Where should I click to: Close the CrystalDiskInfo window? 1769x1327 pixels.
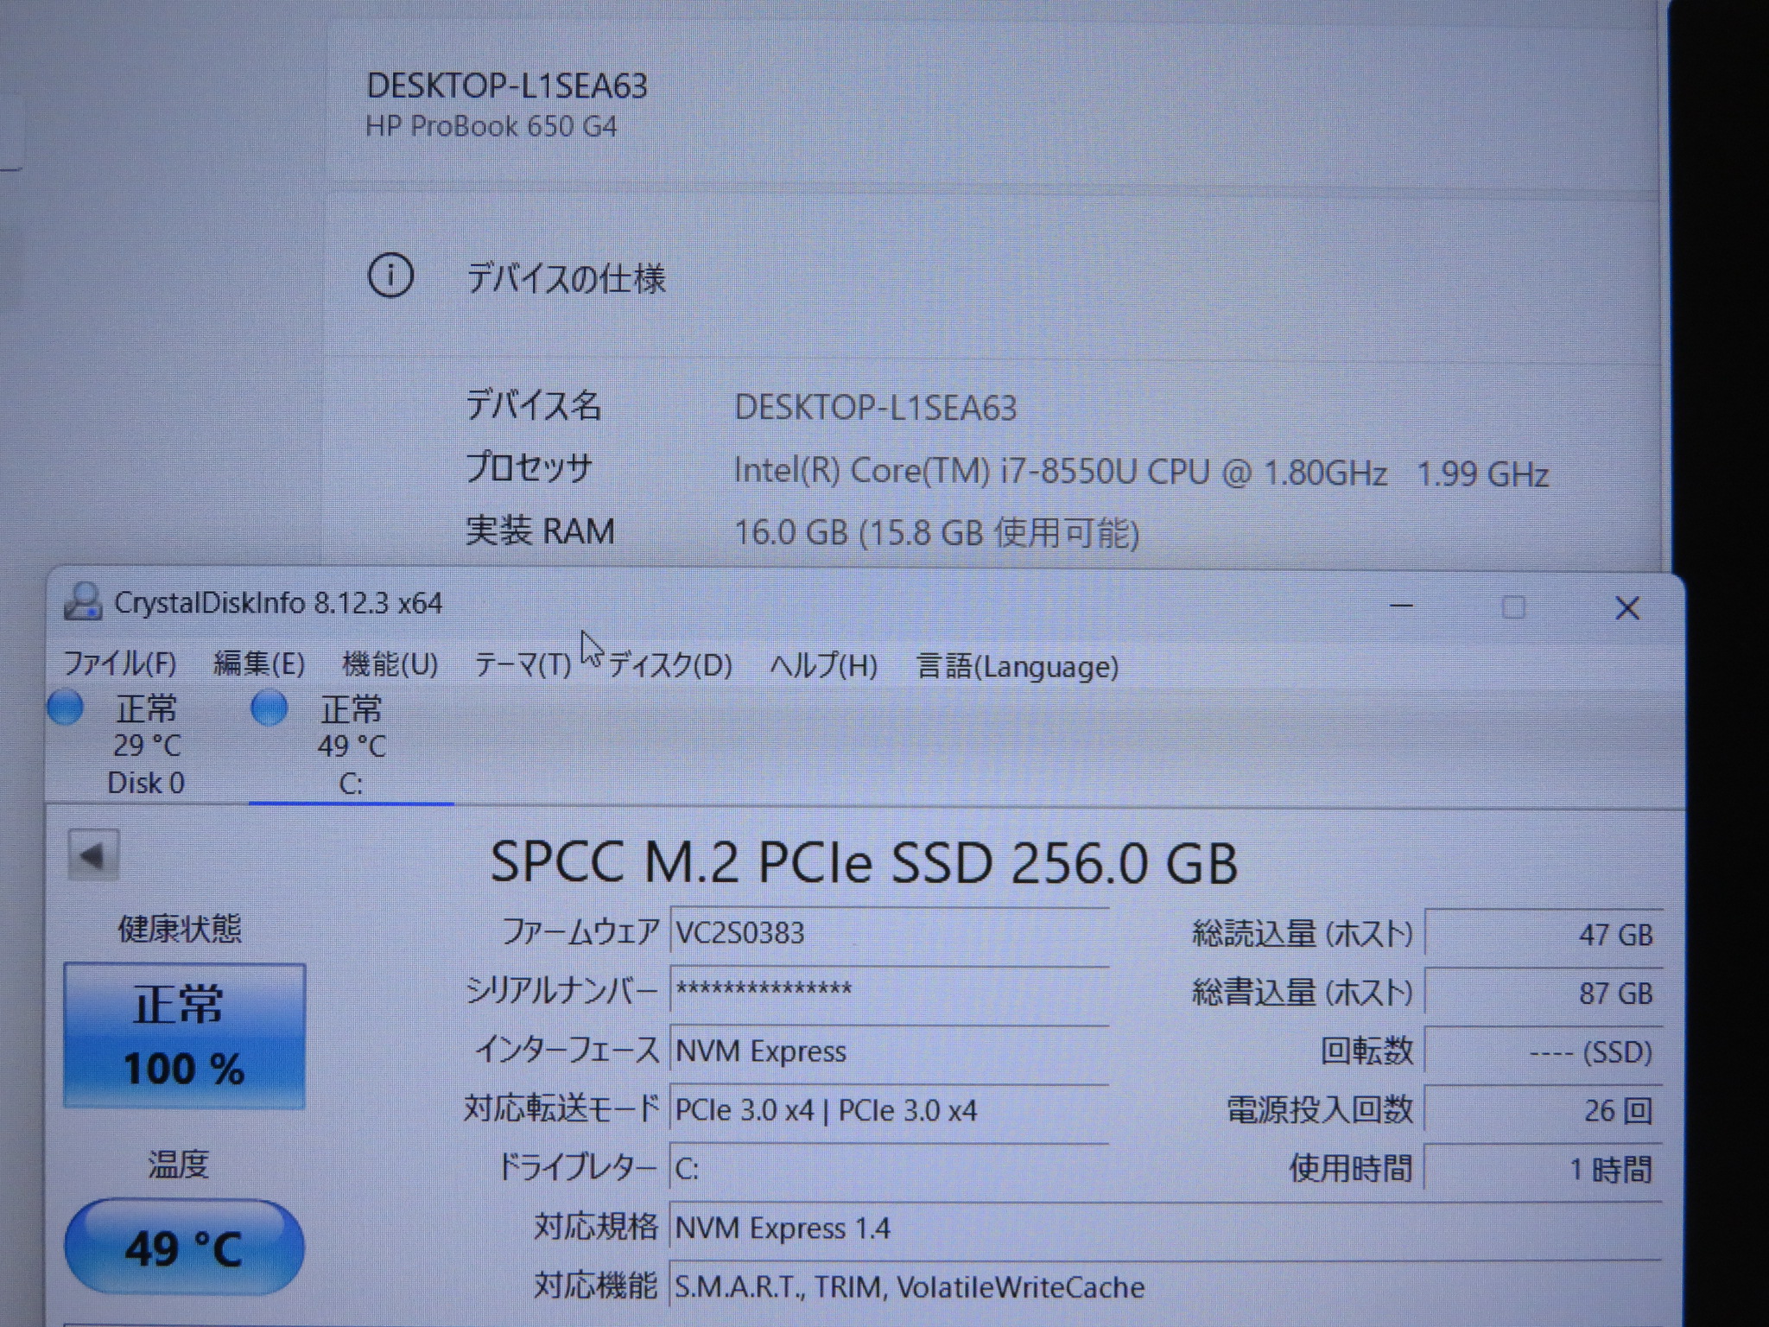coord(1627,608)
